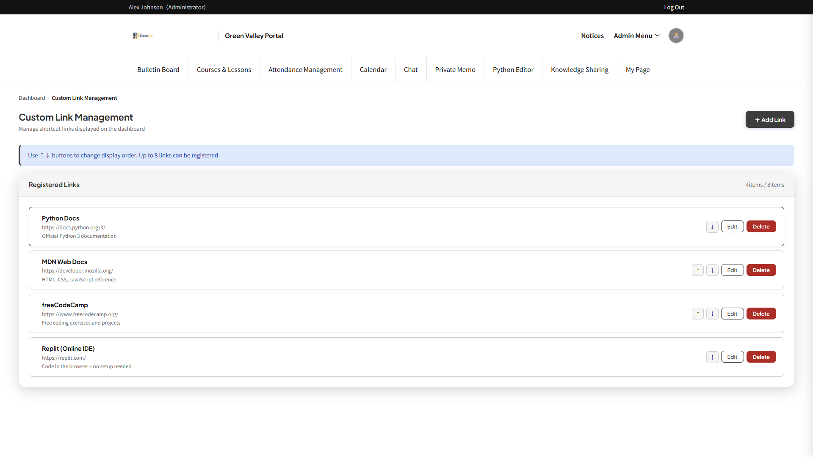Delete the freeCodeCamp link

click(761, 314)
